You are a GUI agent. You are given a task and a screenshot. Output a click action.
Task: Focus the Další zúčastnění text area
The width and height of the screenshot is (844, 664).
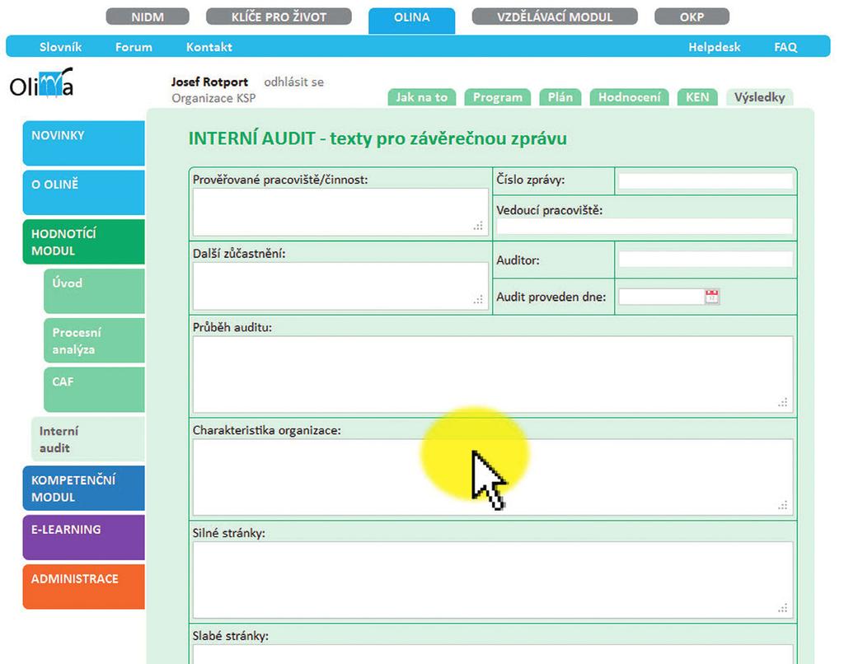tap(340, 286)
